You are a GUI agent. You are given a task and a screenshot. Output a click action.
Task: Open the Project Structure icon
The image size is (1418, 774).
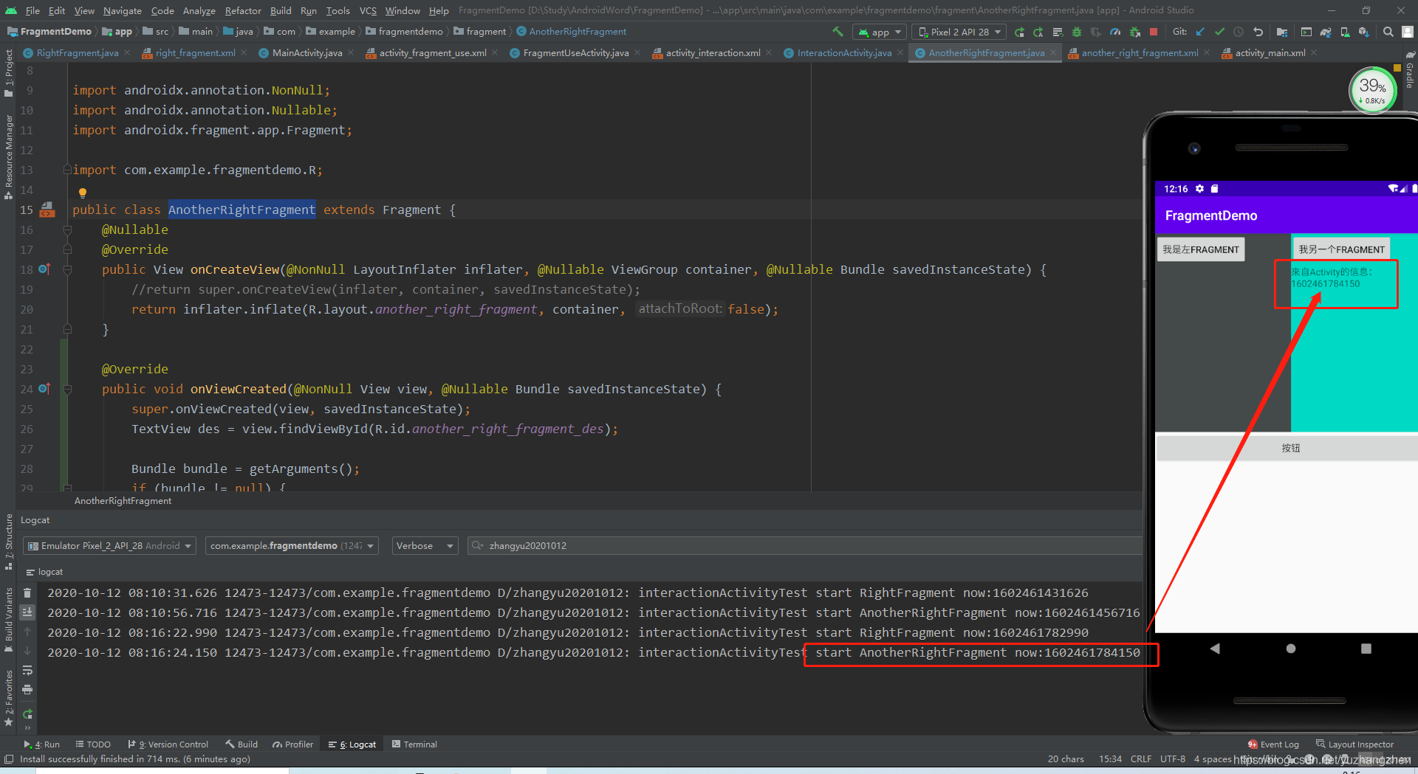click(x=1282, y=32)
